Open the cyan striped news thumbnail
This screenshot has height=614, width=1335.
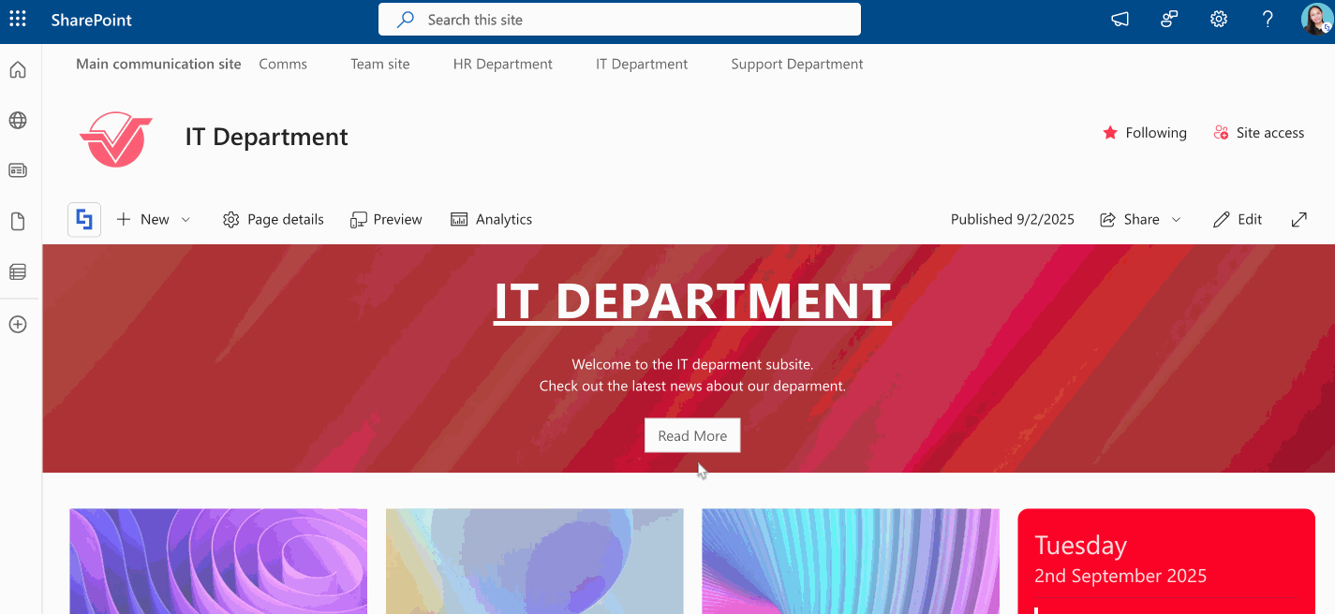[x=851, y=561]
